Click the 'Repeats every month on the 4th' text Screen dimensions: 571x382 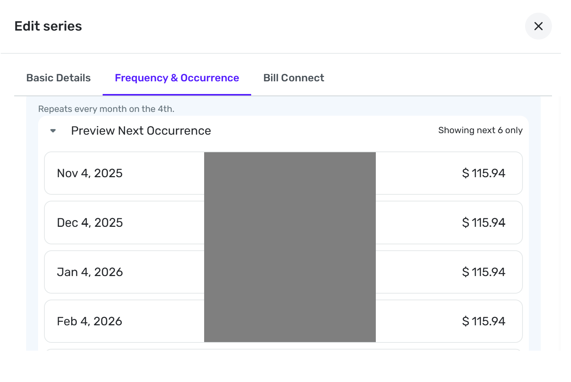click(x=106, y=109)
